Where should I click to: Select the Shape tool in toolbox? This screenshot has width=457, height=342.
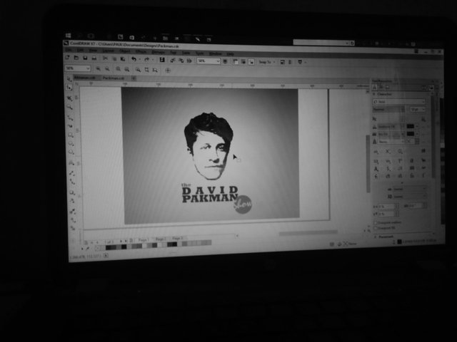(x=69, y=88)
